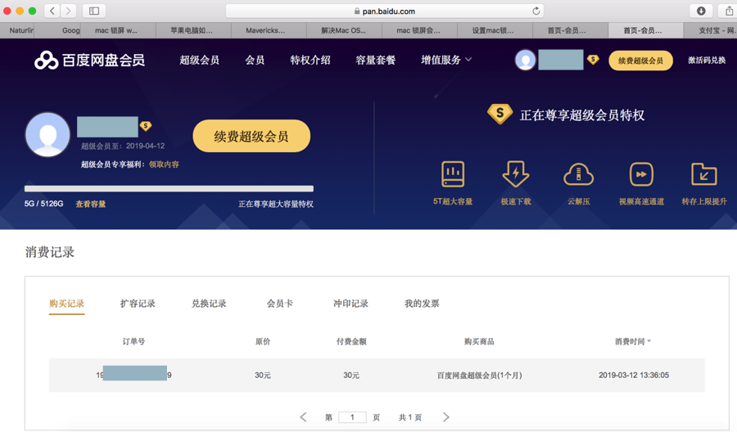The height and width of the screenshot is (432, 737).
Task: Click the S badge beside profile name
Action: 146,126
